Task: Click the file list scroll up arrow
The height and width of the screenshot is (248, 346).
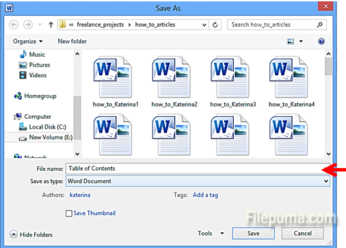Action: [328, 54]
